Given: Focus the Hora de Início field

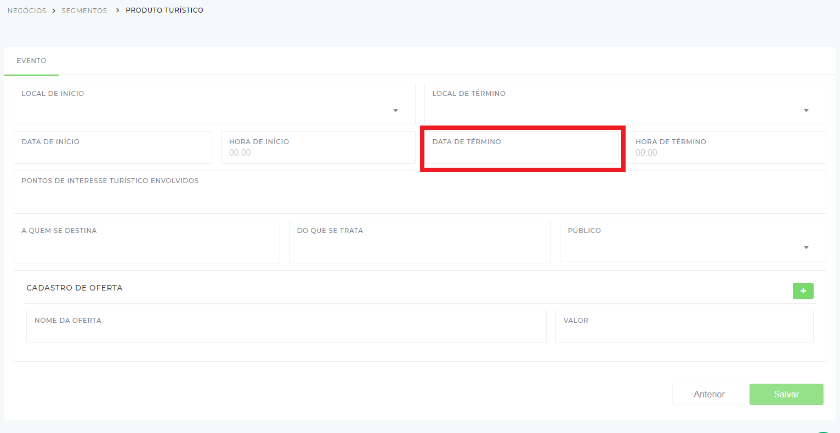Looking at the screenshot, I should (x=318, y=147).
